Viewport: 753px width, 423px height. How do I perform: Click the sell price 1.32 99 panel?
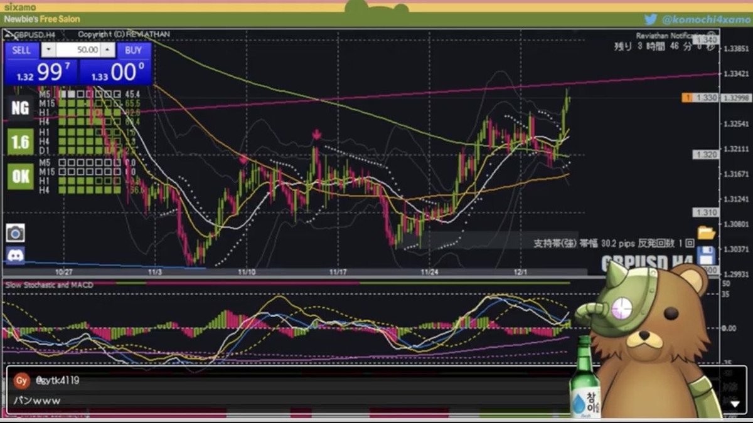click(x=41, y=72)
